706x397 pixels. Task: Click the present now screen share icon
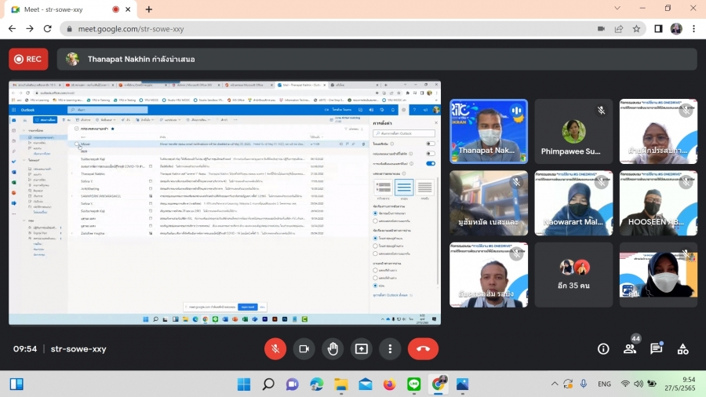tap(362, 349)
